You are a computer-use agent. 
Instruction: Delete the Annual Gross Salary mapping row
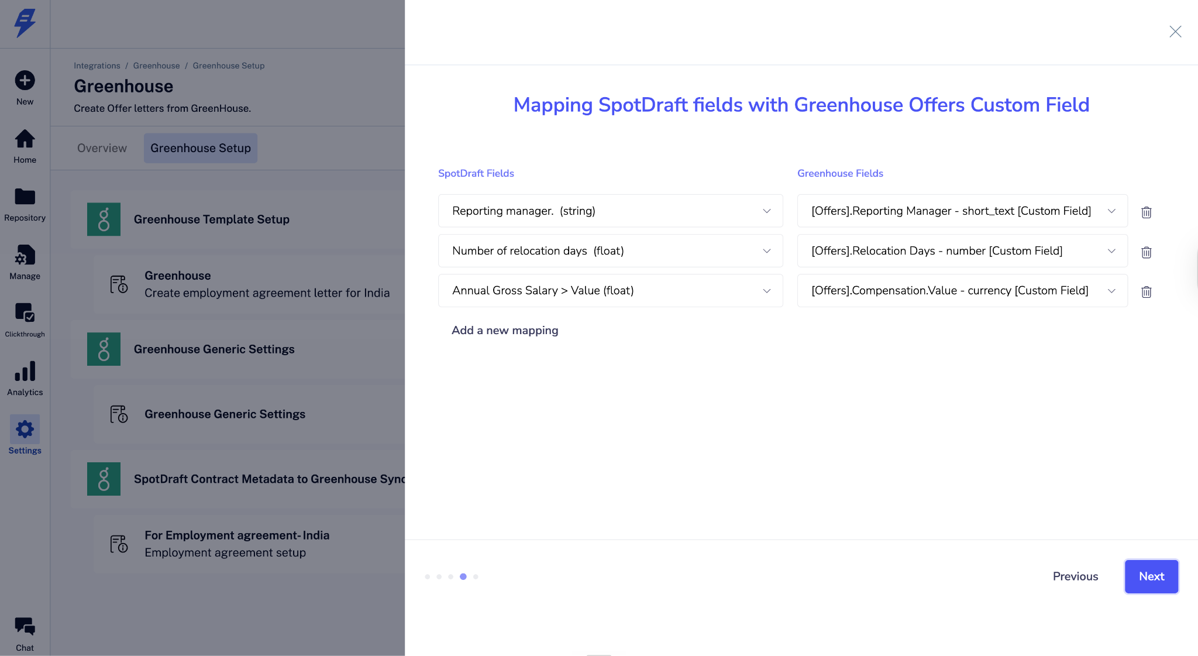click(x=1147, y=291)
